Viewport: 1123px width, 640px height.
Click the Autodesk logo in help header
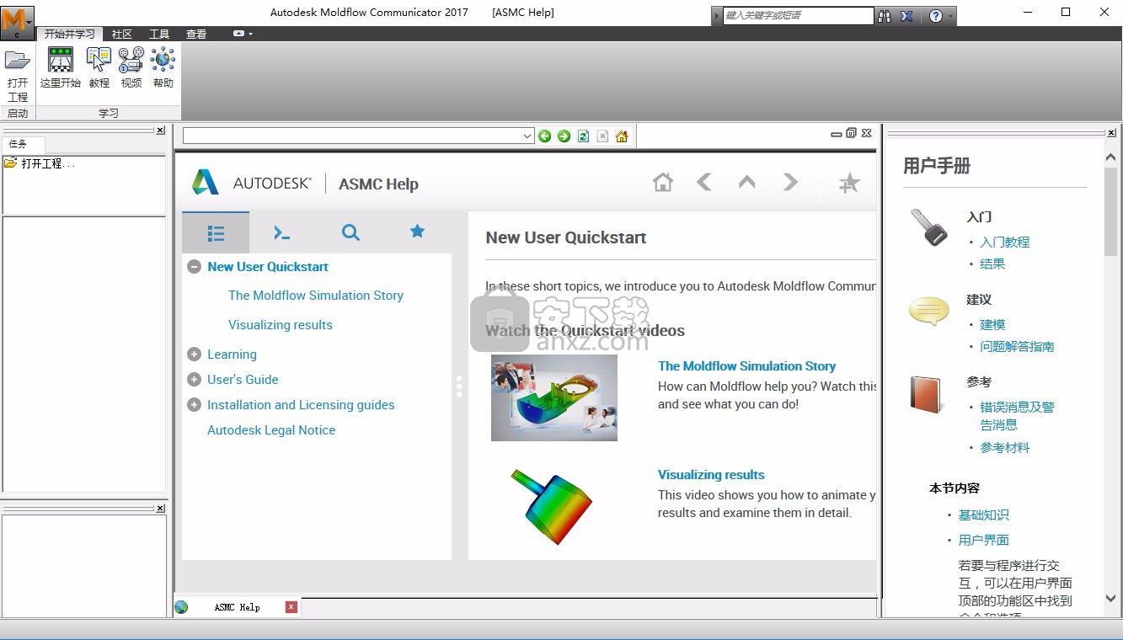tap(206, 182)
